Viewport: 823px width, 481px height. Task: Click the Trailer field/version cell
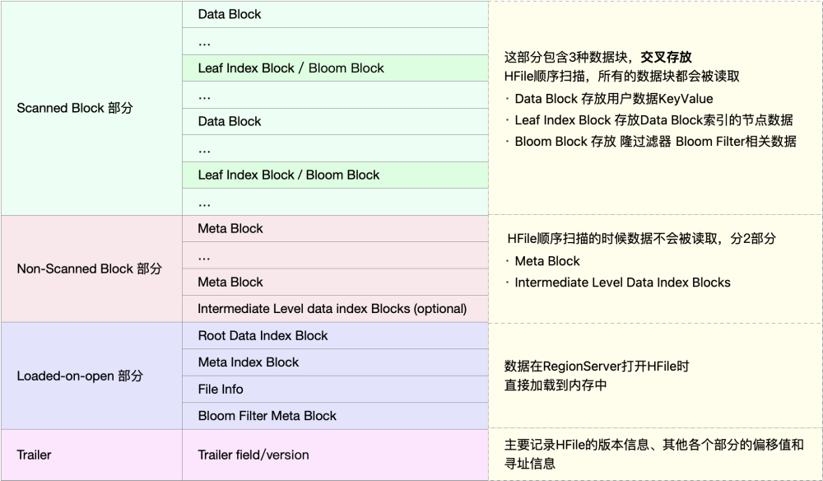pyautogui.click(x=253, y=455)
